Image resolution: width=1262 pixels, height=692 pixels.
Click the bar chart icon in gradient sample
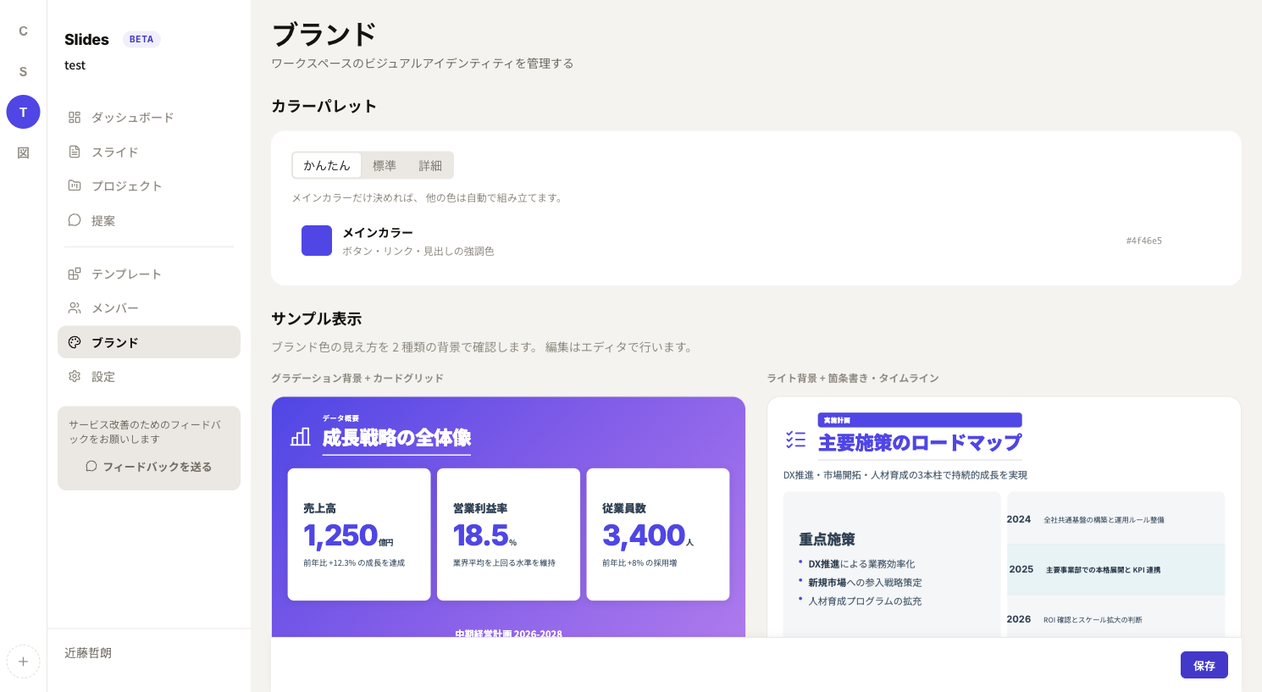click(x=301, y=436)
